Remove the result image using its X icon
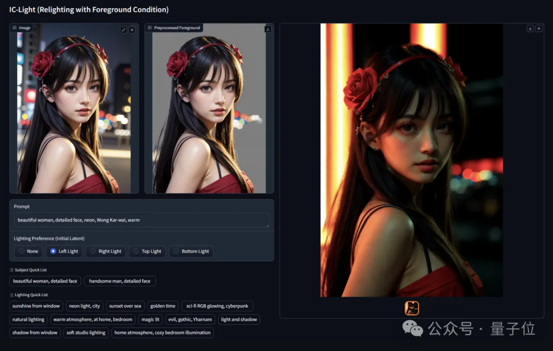The image size is (553, 351). tap(539, 28)
